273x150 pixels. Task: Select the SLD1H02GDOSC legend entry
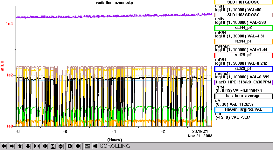(243, 15)
